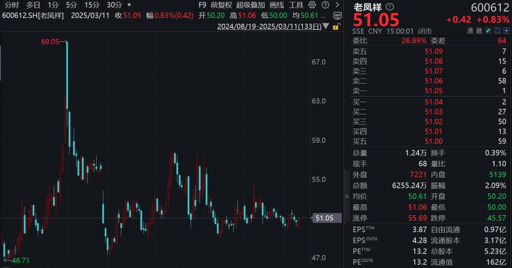Open chart settings gear icon
Image resolution: width=512 pixels, height=268 pixels.
pos(312,5)
